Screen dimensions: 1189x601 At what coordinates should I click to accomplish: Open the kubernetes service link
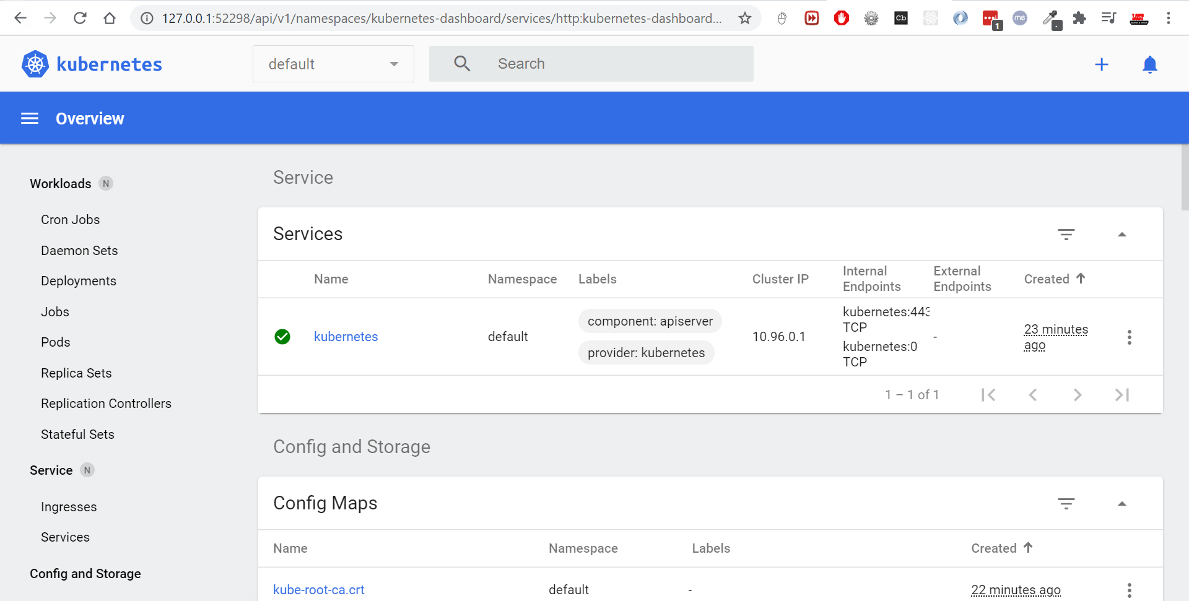pos(346,337)
